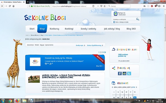The height and width of the screenshot is (103, 166).
Task: Toggle reader view in the address bar
Action: pos(93,6)
